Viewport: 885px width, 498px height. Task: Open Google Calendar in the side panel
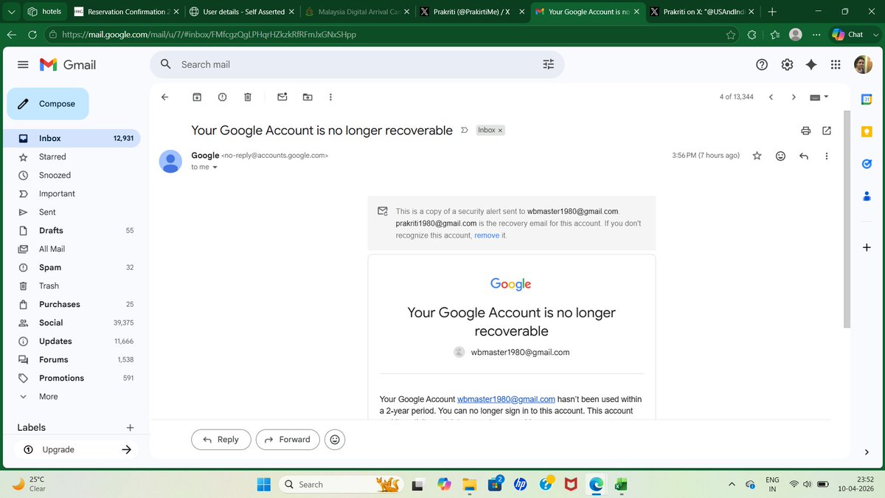coord(867,99)
